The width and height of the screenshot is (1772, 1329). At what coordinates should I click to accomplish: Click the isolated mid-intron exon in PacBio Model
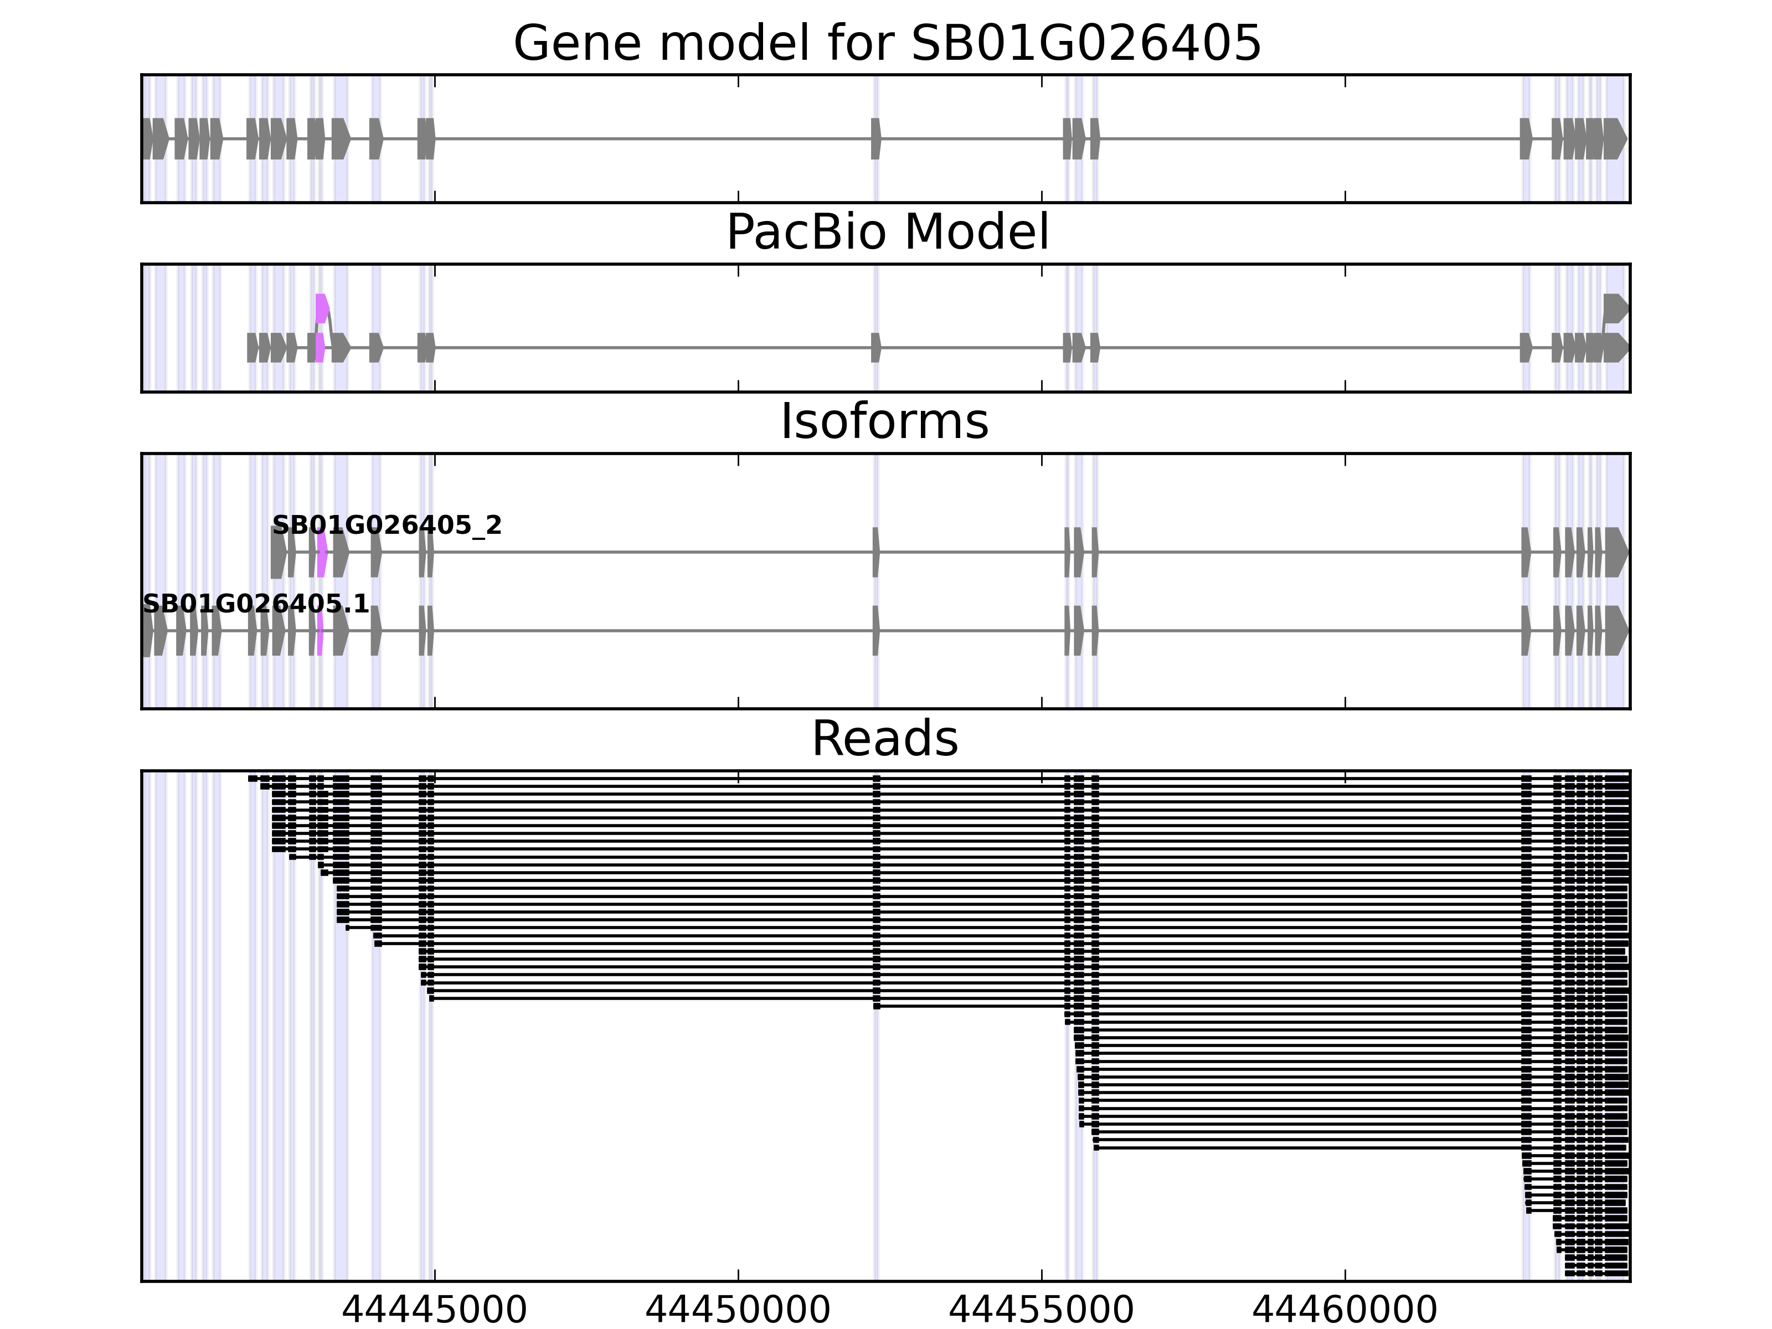(x=875, y=348)
